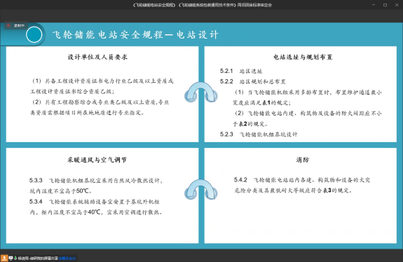Click the orange speaker avatar icon
The image size is (403, 262).
tap(4, 258)
